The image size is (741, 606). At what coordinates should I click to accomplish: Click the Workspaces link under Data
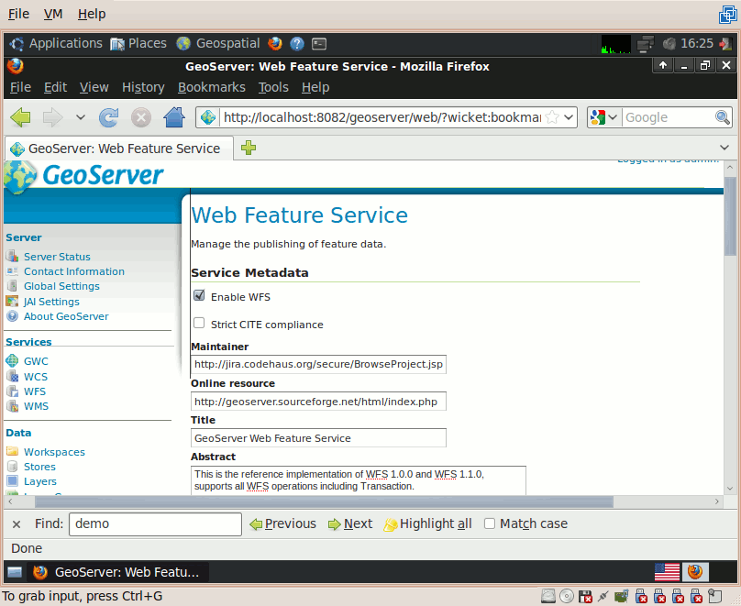54,452
